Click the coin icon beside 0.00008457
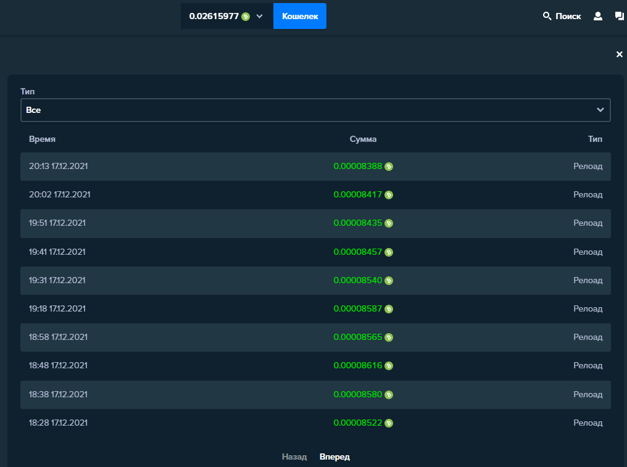This screenshot has width=627, height=467. [389, 252]
